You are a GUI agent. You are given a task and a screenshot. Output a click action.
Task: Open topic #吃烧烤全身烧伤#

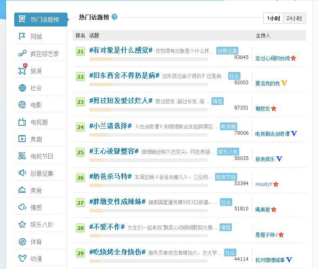[118, 252]
